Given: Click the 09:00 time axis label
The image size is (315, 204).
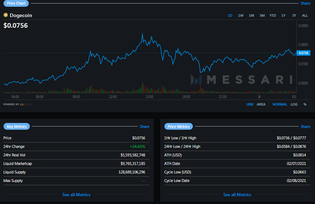Looking at the screenshot, I should [76, 97].
